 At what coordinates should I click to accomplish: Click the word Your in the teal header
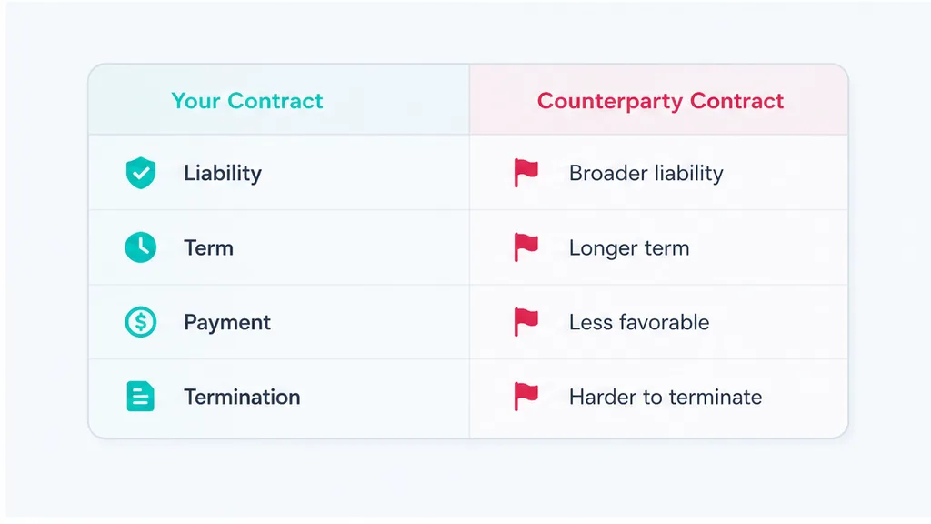point(195,101)
